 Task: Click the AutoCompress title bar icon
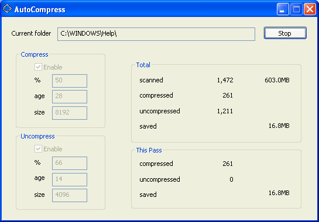[8, 9]
